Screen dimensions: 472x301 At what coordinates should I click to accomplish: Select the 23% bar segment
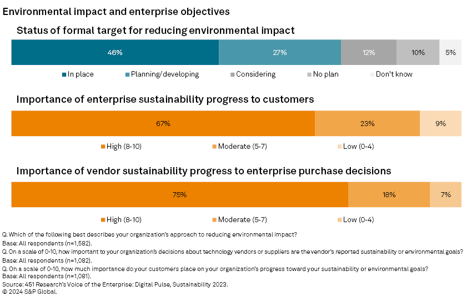[x=367, y=124]
